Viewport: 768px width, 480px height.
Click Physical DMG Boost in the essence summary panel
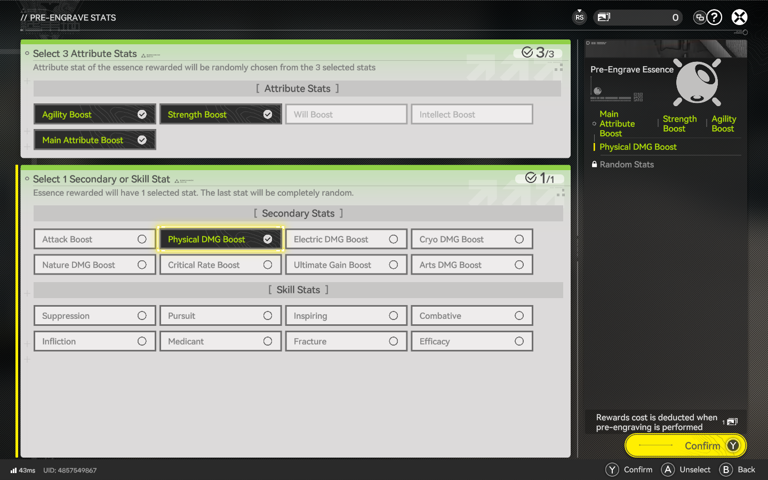tap(638, 147)
